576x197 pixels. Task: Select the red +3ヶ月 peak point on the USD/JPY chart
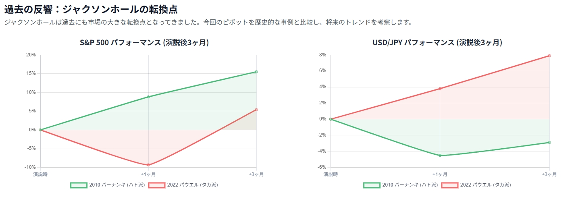[x=549, y=56]
